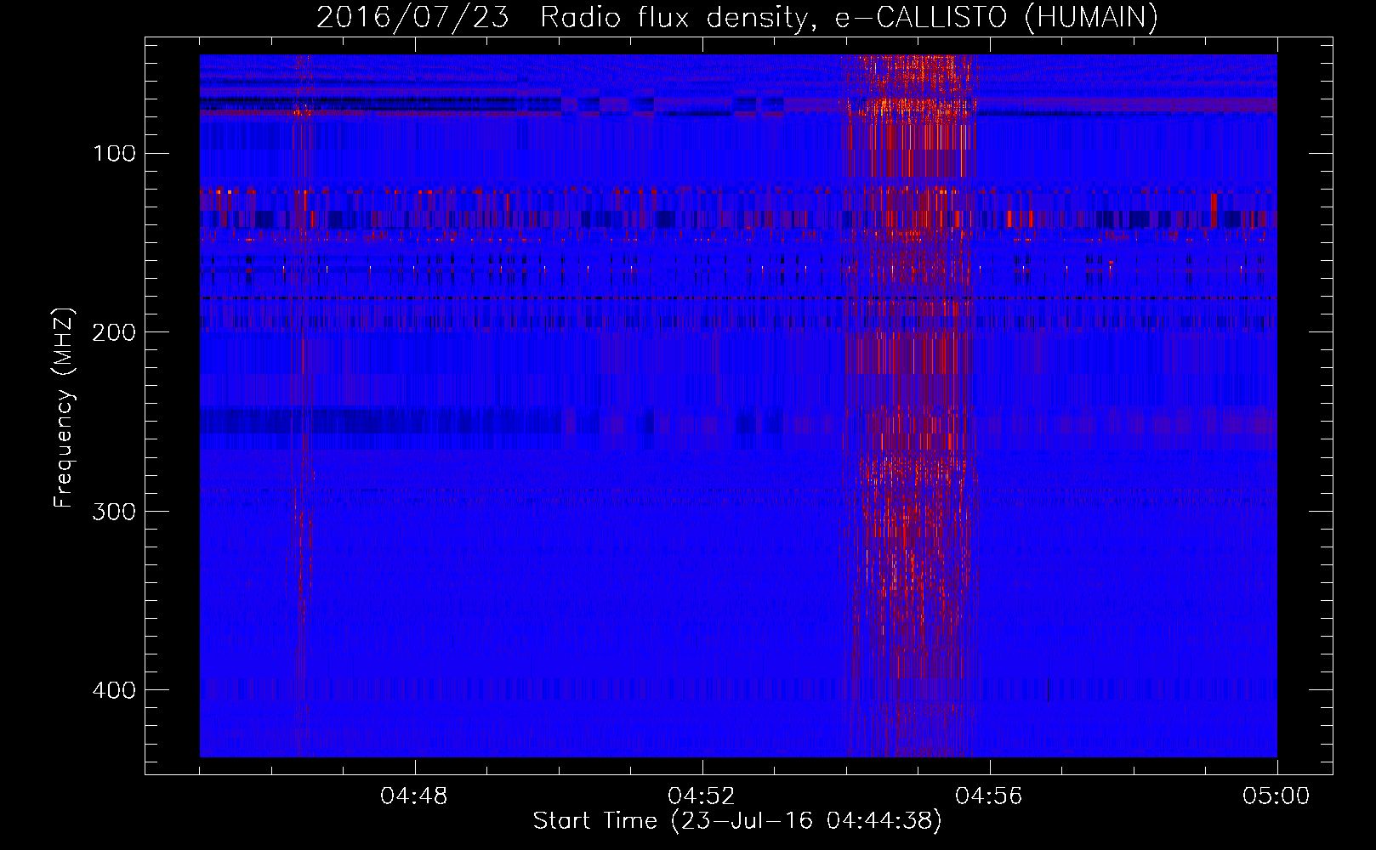The height and width of the screenshot is (850, 1376).
Task: Click the 04:48 time tick label
Action: point(414,796)
